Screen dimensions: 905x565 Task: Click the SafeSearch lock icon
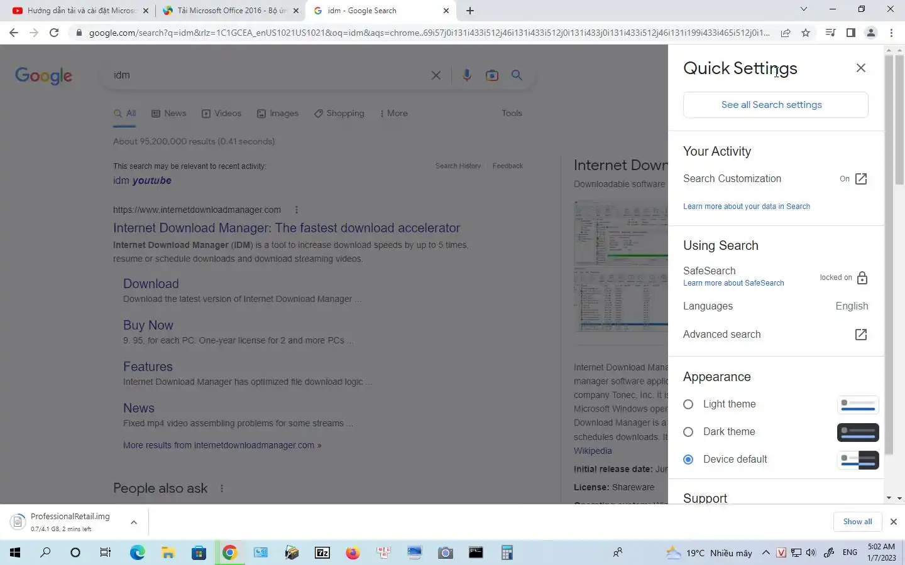(862, 277)
